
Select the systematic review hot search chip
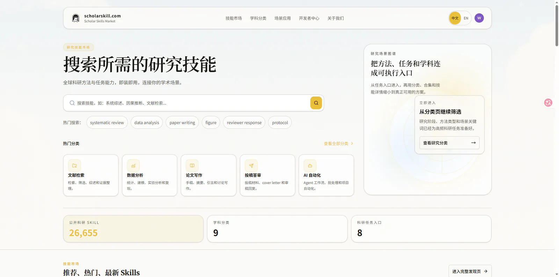(107, 122)
